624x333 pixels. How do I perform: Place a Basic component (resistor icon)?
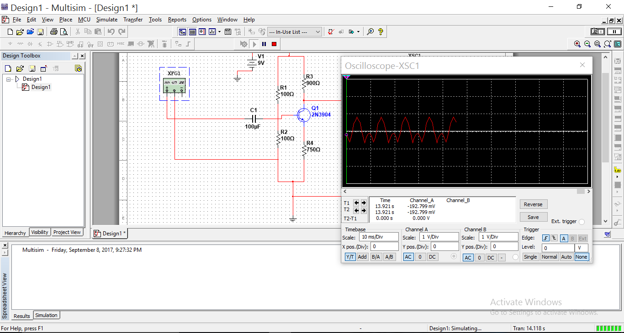coord(20,44)
